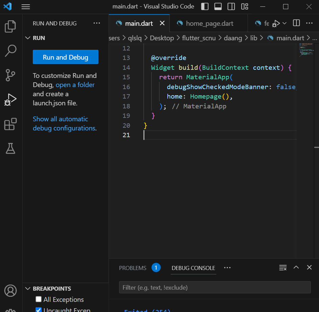Click the code minimap preview

(x=306, y=50)
